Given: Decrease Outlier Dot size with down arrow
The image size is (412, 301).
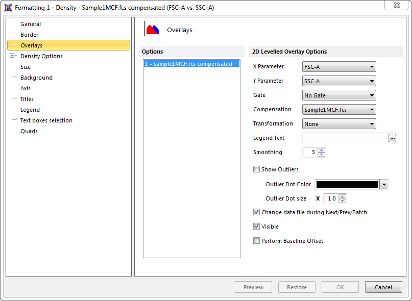Looking at the screenshot, I should pyautogui.click(x=342, y=201).
